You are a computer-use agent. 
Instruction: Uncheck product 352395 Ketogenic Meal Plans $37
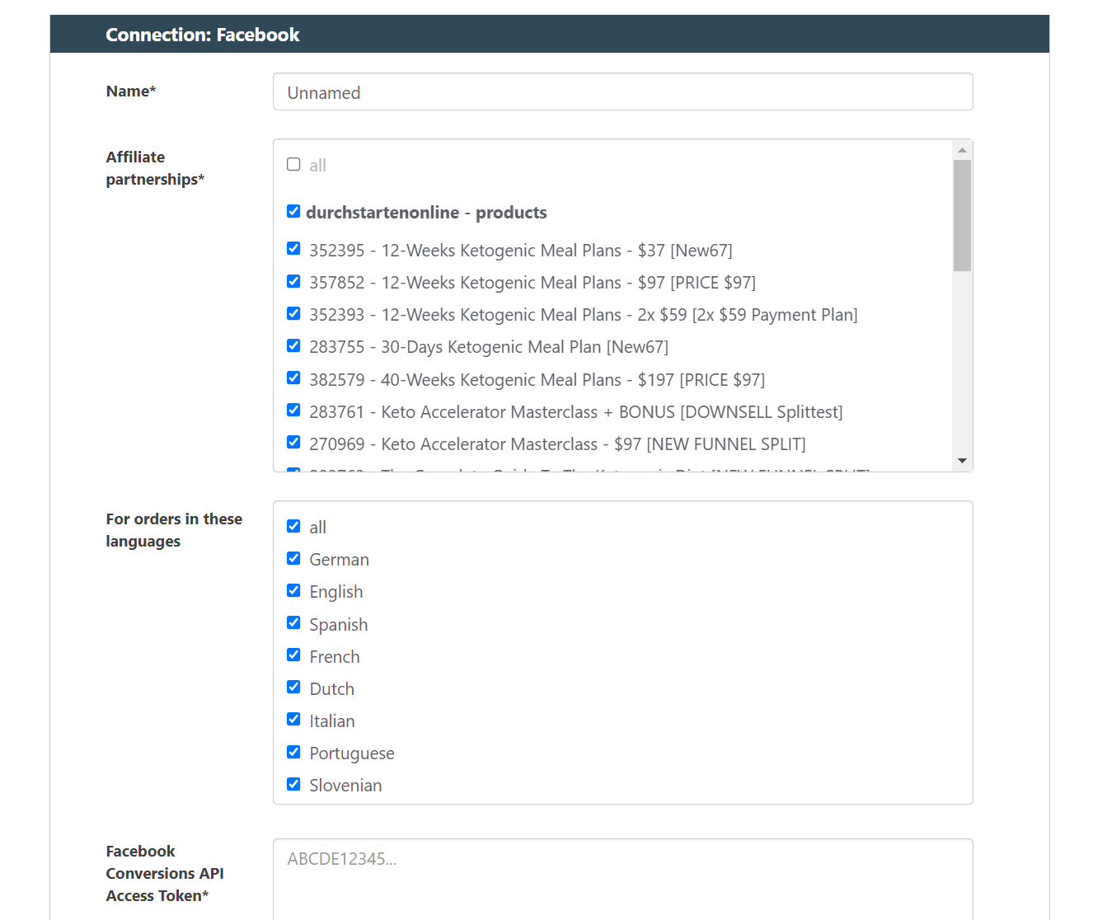(x=293, y=249)
